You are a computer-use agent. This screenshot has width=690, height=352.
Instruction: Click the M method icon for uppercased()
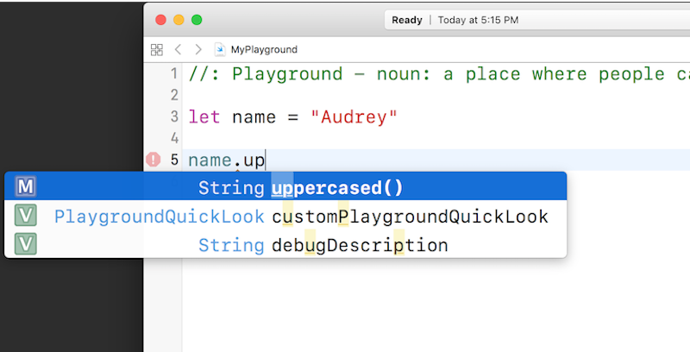click(26, 186)
